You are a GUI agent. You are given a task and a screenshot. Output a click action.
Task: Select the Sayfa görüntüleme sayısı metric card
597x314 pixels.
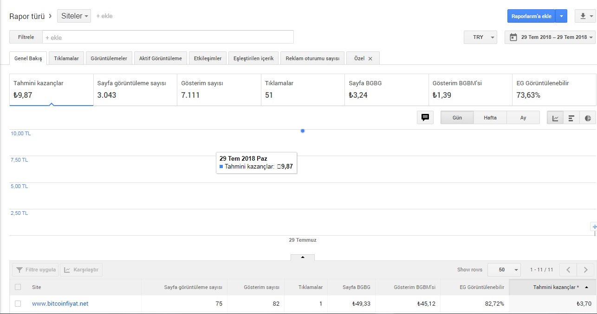point(135,89)
